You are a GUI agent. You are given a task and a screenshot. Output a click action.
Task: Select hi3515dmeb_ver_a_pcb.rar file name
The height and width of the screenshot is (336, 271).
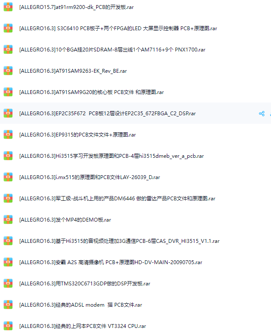point(111,156)
